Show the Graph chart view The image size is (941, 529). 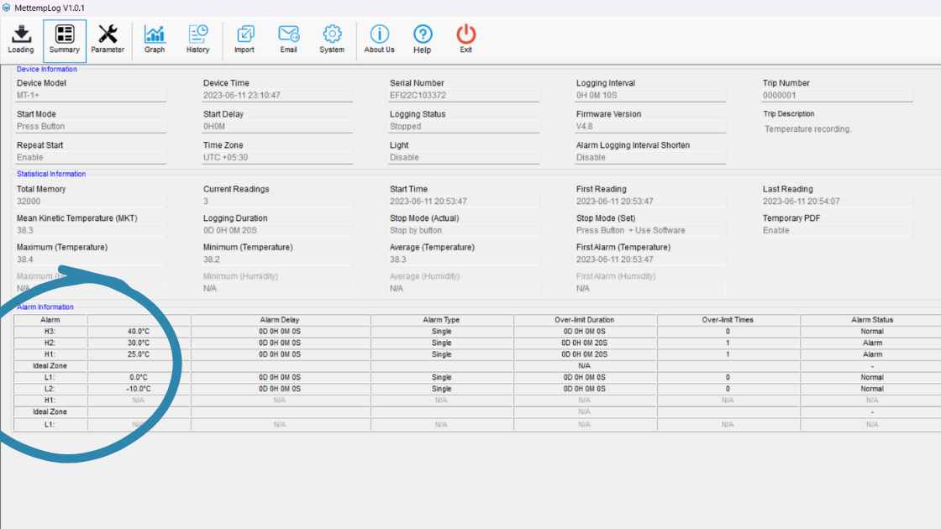(155, 39)
